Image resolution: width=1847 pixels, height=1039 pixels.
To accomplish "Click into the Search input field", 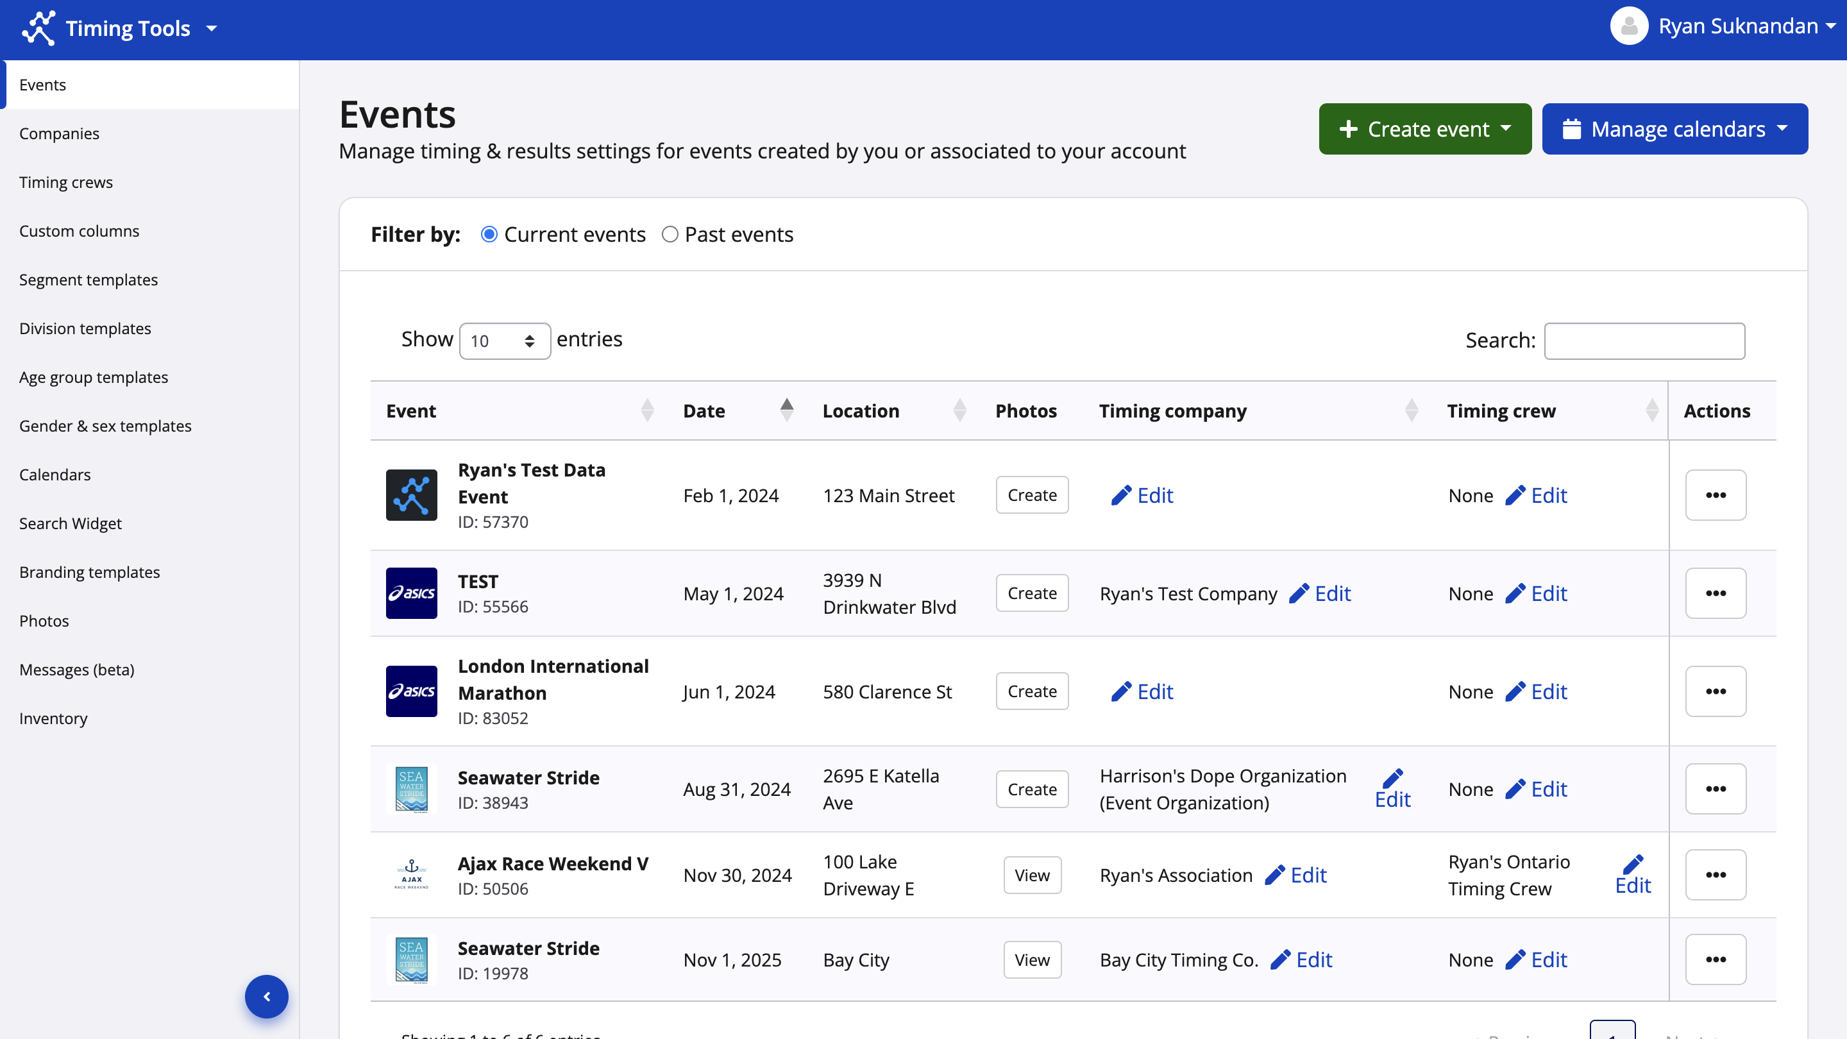I will tap(1644, 341).
